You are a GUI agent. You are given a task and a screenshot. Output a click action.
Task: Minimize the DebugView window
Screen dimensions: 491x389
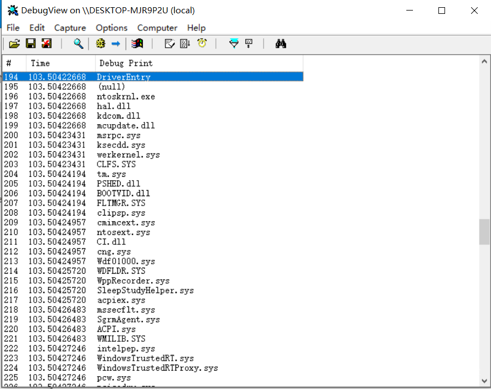tap(410, 11)
